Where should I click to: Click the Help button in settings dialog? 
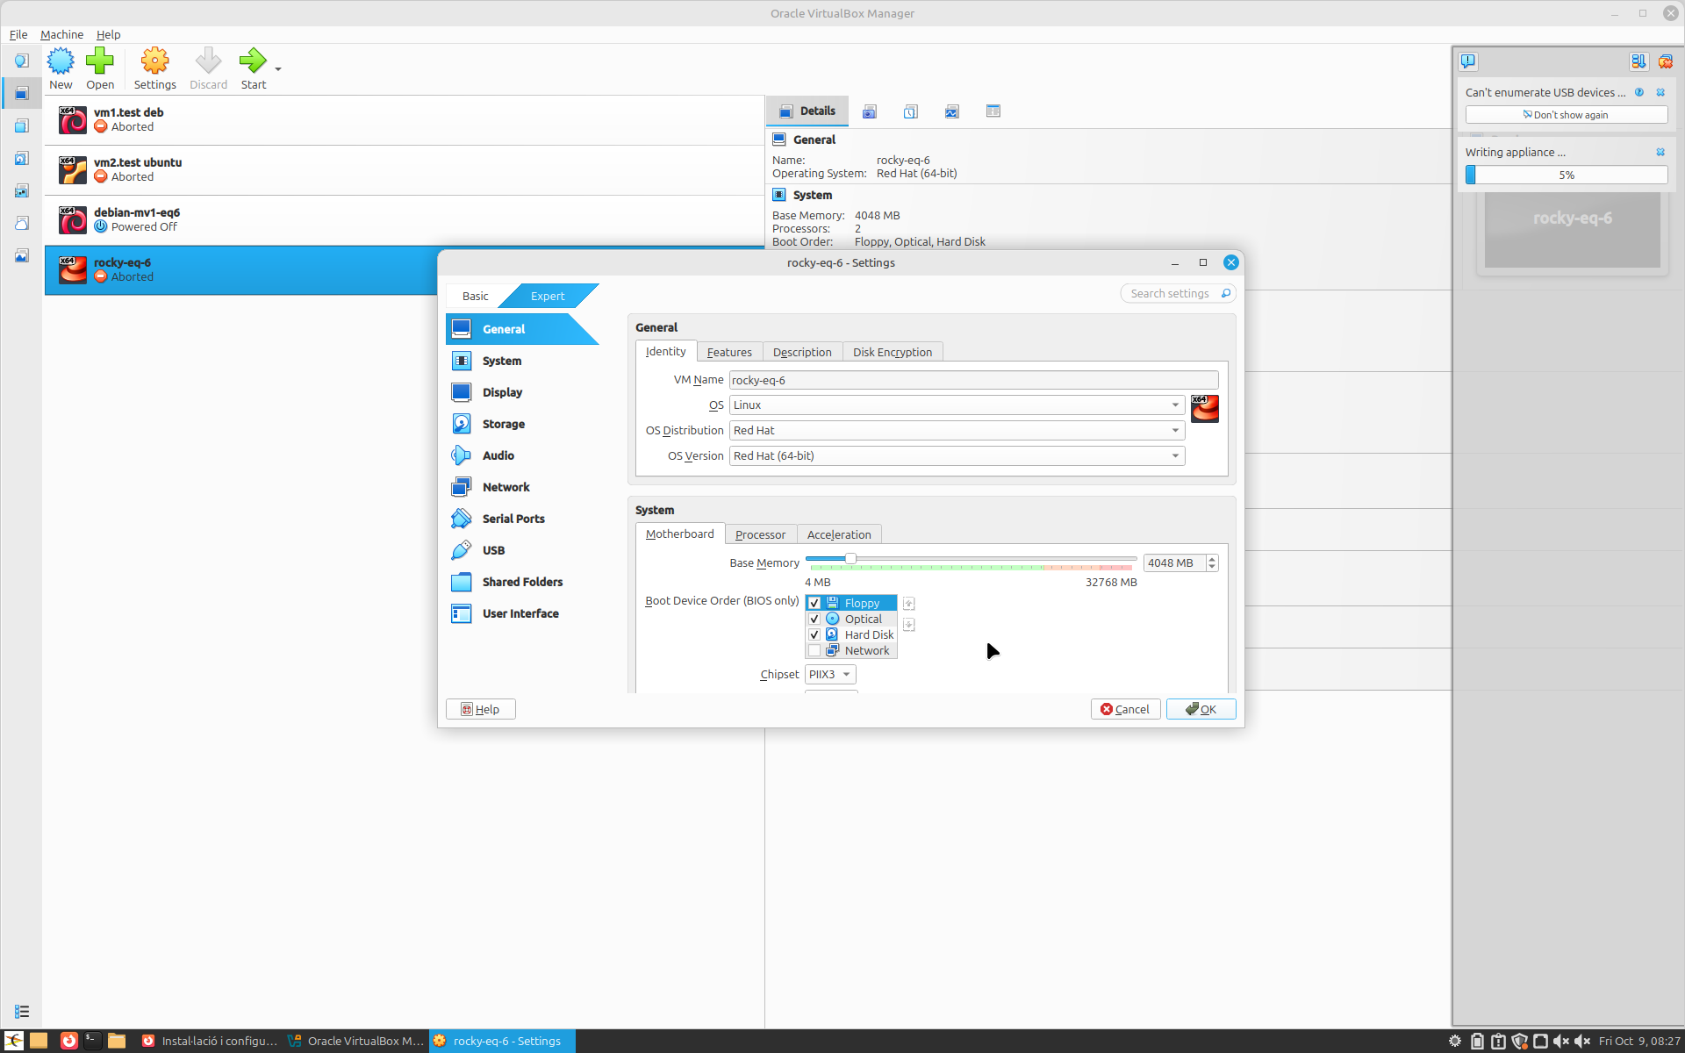click(480, 709)
